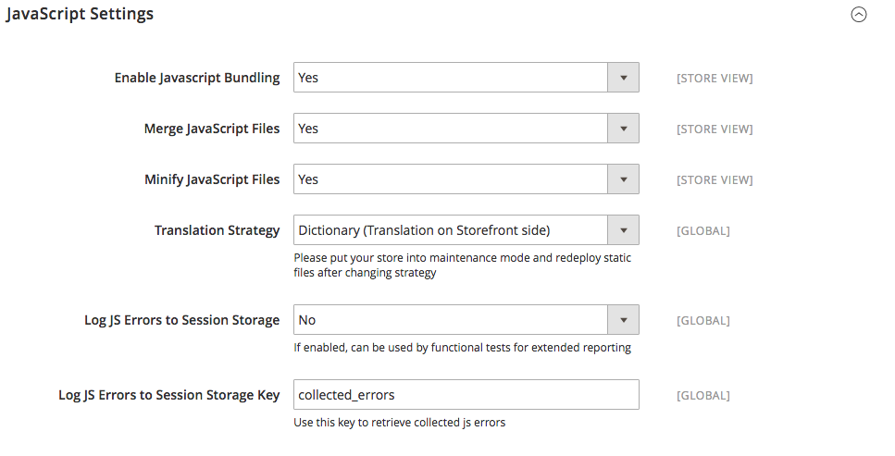
Task: Click the Enable Javascript Bundling dropdown arrow
Action: pos(623,78)
